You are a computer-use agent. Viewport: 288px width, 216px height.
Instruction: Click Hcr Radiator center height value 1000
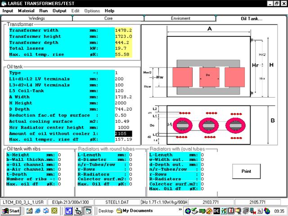coord(123,127)
